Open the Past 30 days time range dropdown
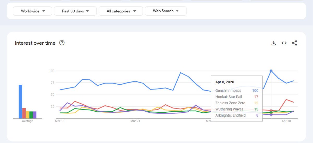This screenshot has height=143, width=313. pyautogui.click(x=75, y=11)
